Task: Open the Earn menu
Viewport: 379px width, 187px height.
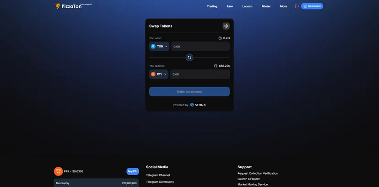Action: pyautogui.click(x=230, y=6)
